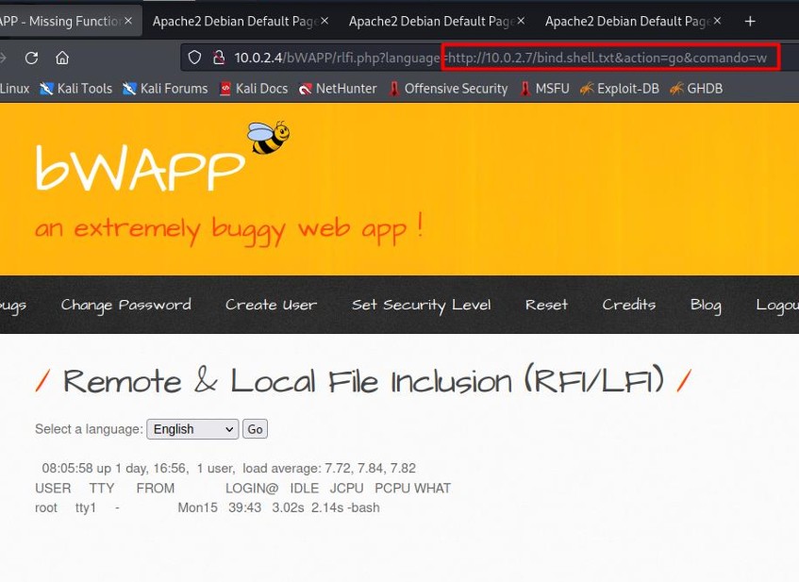The height and width of the screenshot is (582, 799).
Task: Click the Kali Forums bookmark icon
Action: point(129,89)
